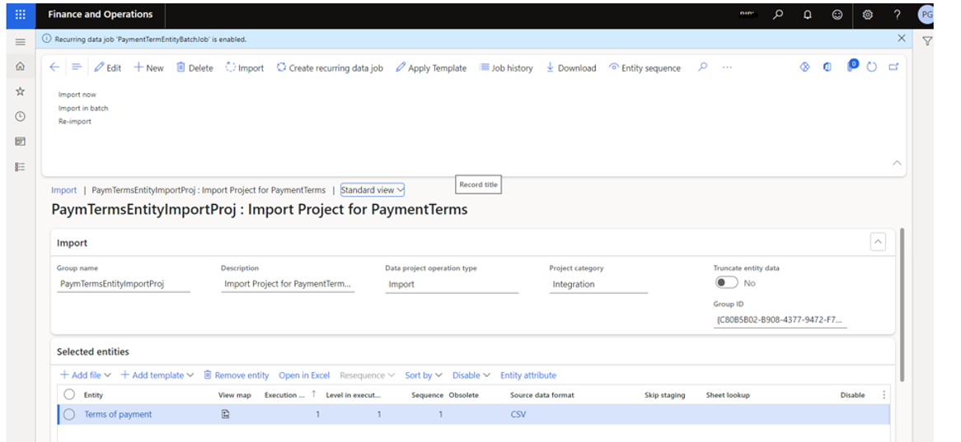Open the Terms of payment entity link
The height and width of the screenshot is (442, 961).
pos(118,415)
